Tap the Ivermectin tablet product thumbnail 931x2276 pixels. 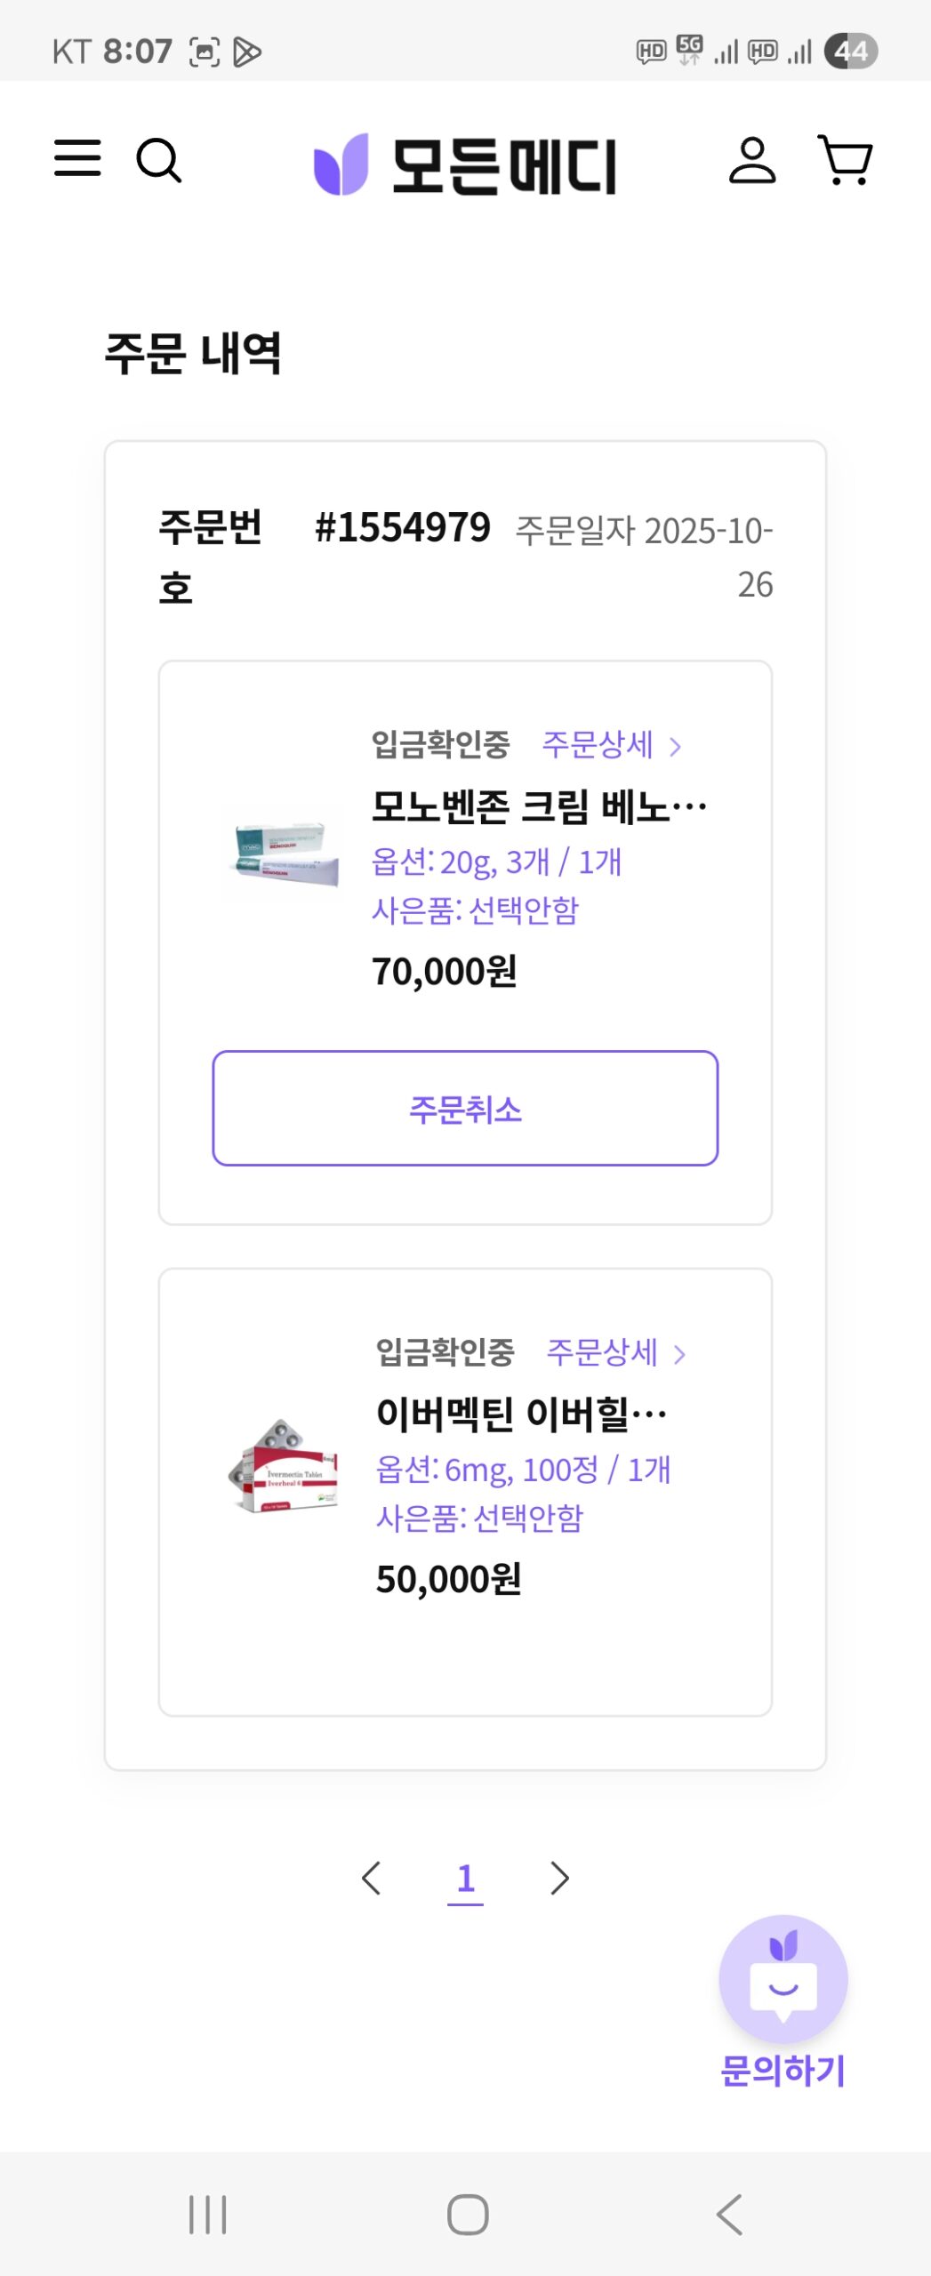[x=285, y=1465]
